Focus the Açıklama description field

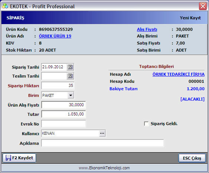click(102, 143)
